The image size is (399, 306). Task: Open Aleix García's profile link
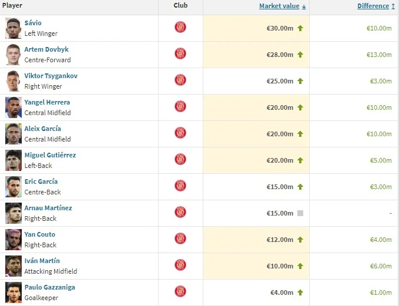(42, 129)
